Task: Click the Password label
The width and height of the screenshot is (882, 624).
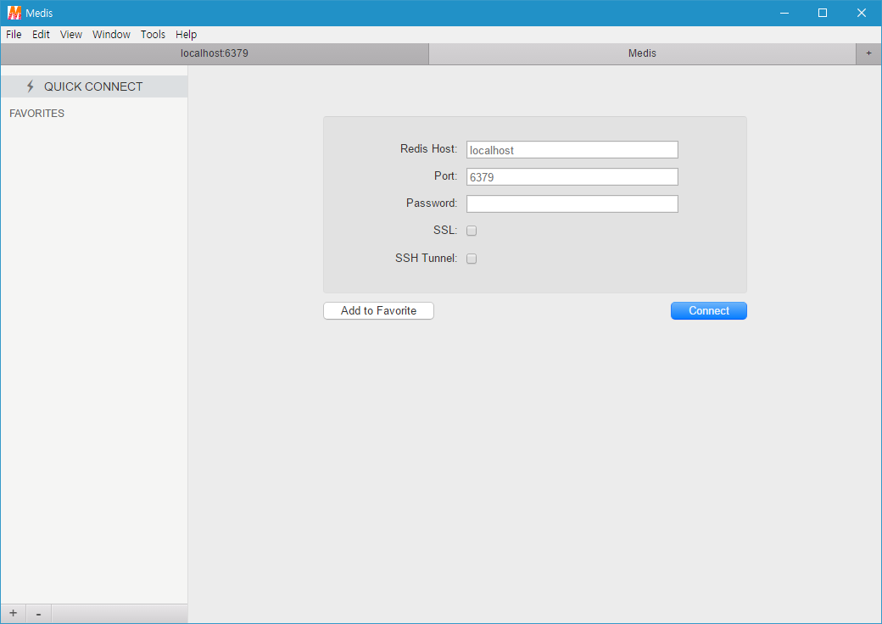Action: tap(432, 203)
